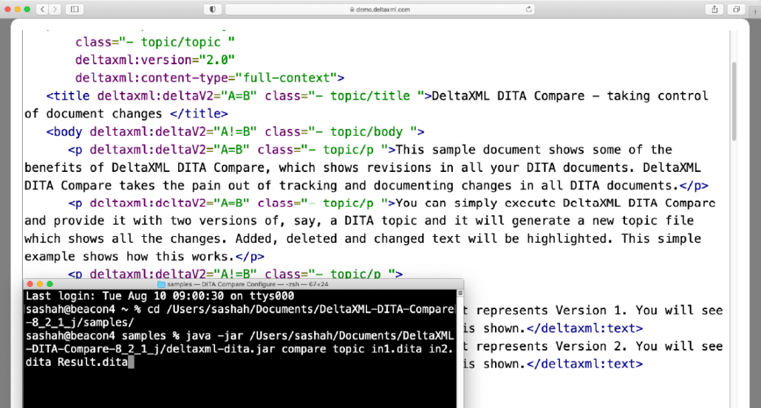Open the privacy shield report icon
Viewport: 761px width, 408px height.
click(x=213, y=9)
